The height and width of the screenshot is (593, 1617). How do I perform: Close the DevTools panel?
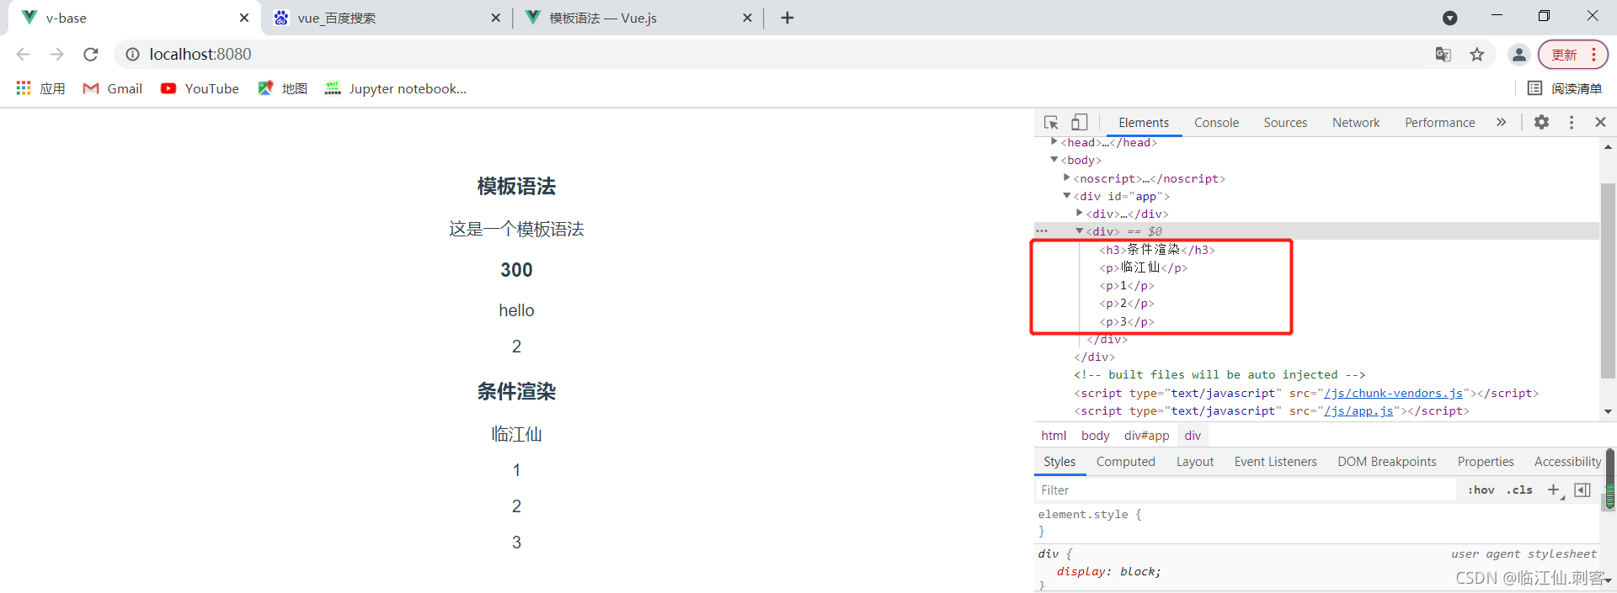(1600, 122)
